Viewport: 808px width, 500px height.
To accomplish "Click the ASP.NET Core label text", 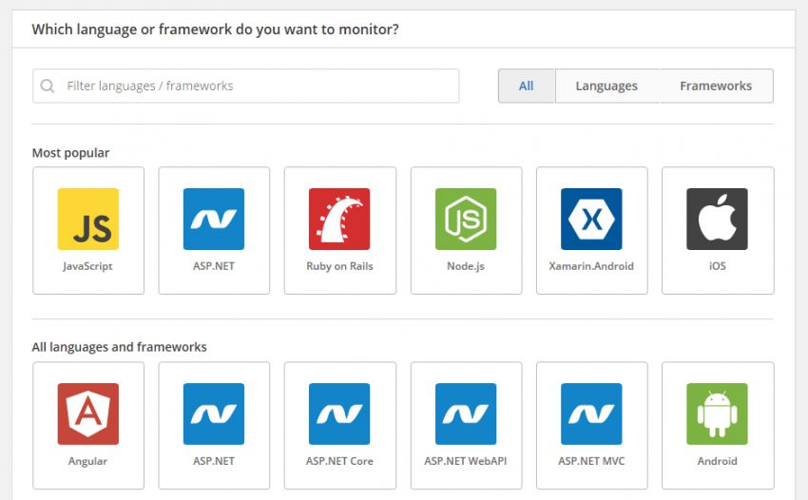I will tap(339, 461).
